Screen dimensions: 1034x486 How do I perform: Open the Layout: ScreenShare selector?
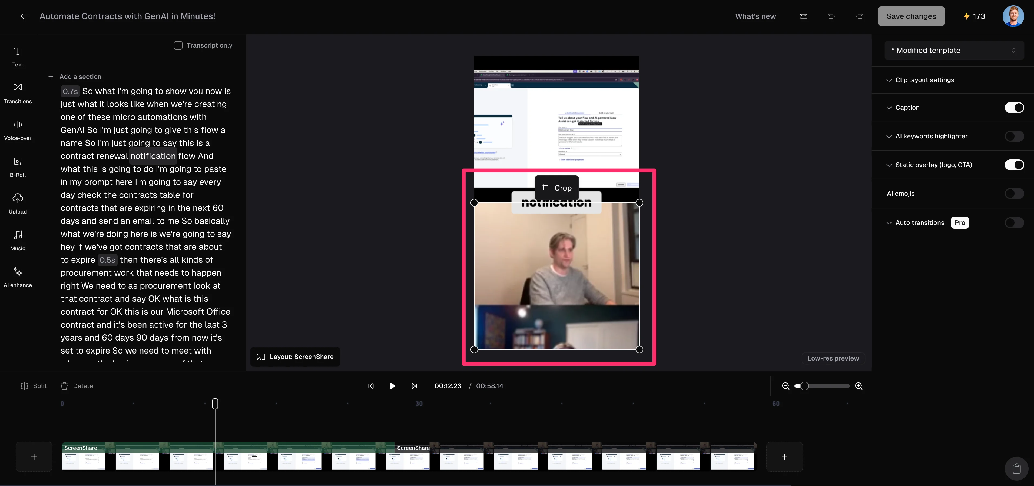point(295,357)
